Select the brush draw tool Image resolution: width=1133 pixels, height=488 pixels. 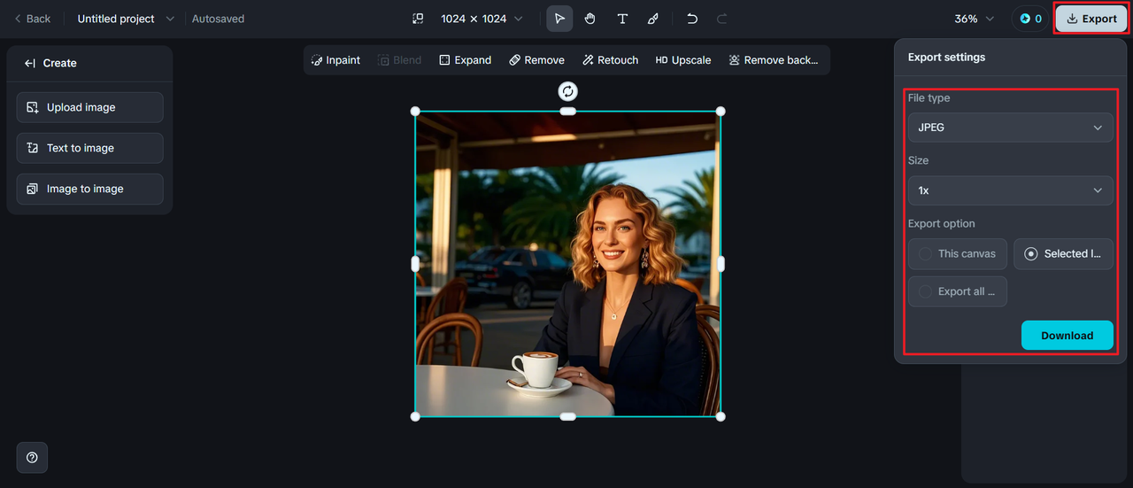653,19
